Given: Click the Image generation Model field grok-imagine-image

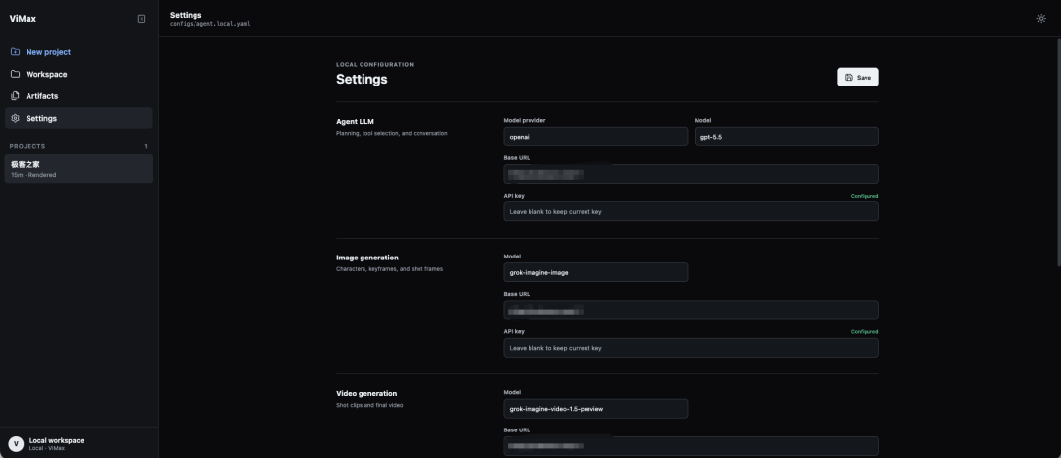Looking at the screenshot, I should [x=595, y=272].
